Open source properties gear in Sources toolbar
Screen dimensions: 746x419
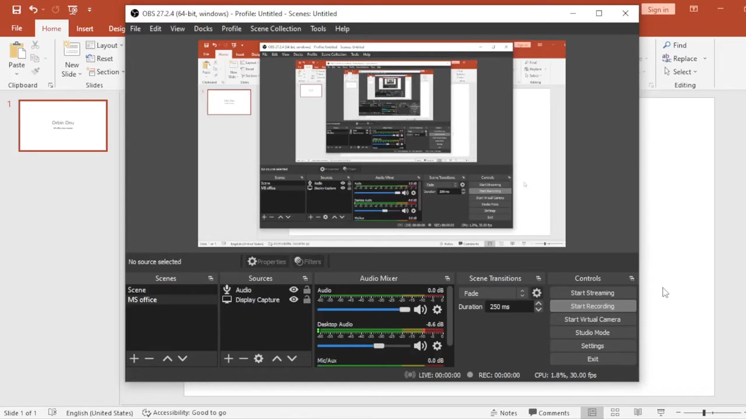click(x=259, y=358)
